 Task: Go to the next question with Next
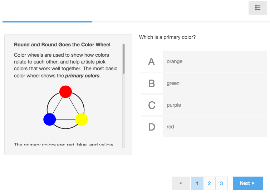[x=247, y=183]
